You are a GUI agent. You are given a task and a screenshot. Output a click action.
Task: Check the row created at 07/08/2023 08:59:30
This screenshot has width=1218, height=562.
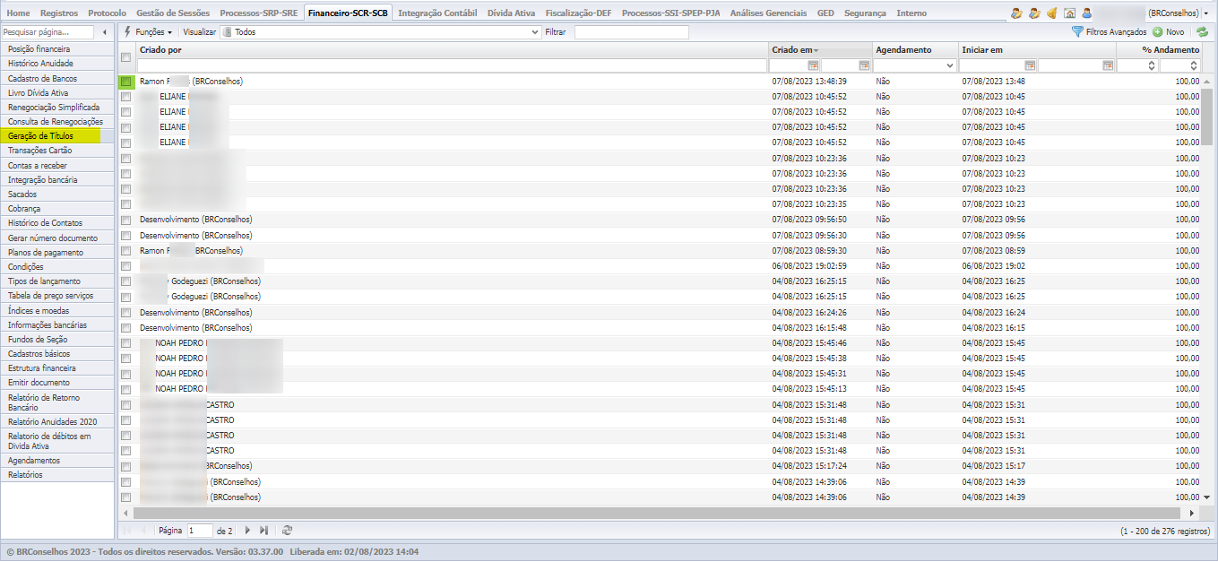coord(126,251)
